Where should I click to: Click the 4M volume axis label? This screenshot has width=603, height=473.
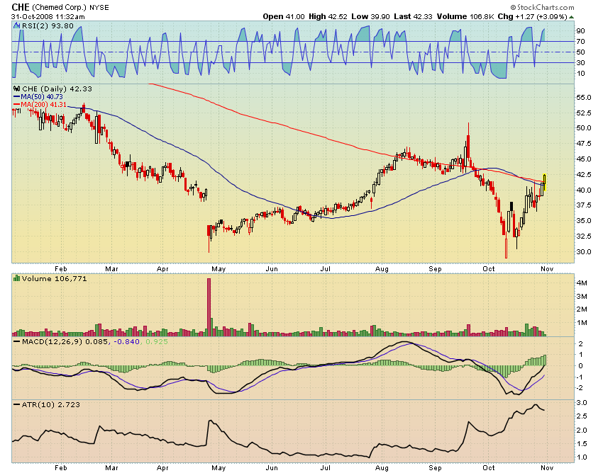coord(582,283)
